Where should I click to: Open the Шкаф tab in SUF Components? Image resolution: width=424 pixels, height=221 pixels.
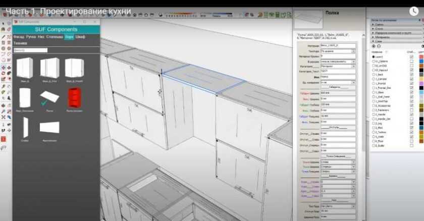click(x=80, y=37)
